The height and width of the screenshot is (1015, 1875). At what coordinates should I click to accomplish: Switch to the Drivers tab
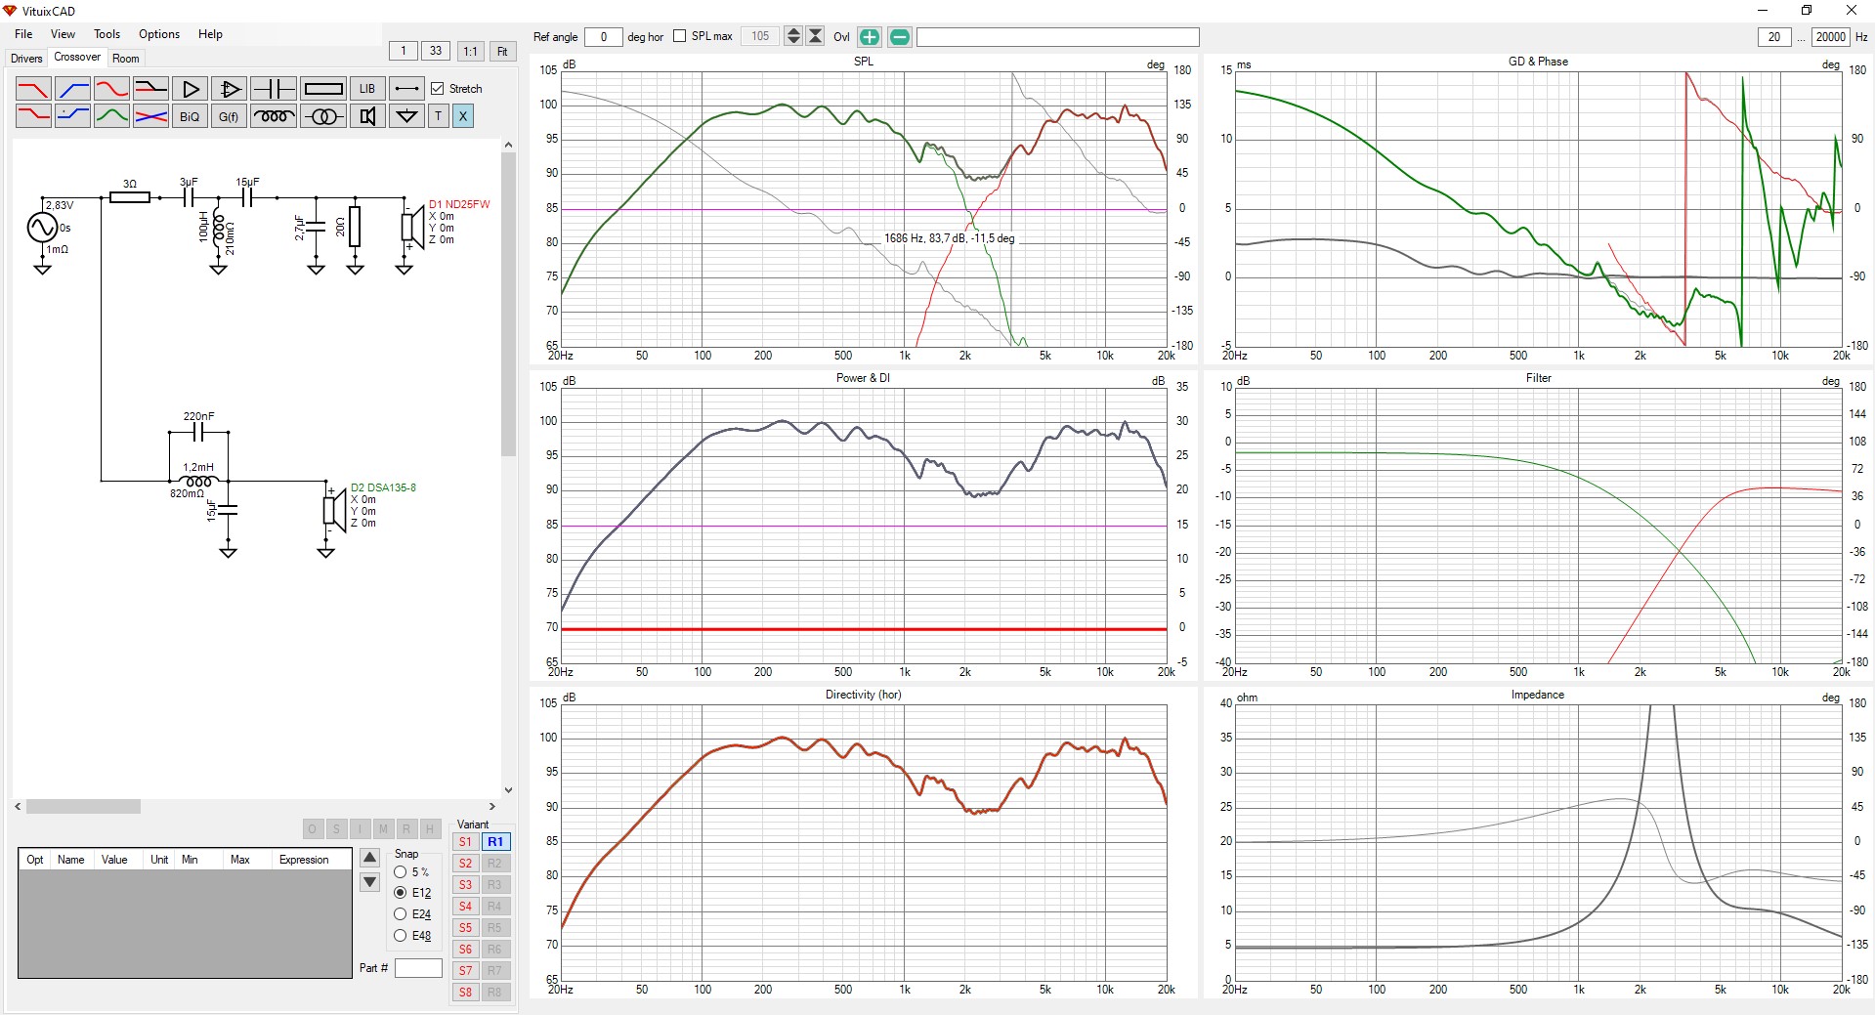pos(26,59)
